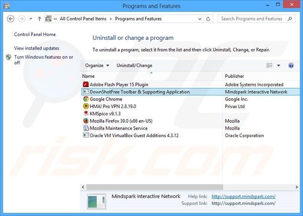Expand the breadcrumb overflow chevrons
The width and height of the screenshot is (303, 216).
56,19
